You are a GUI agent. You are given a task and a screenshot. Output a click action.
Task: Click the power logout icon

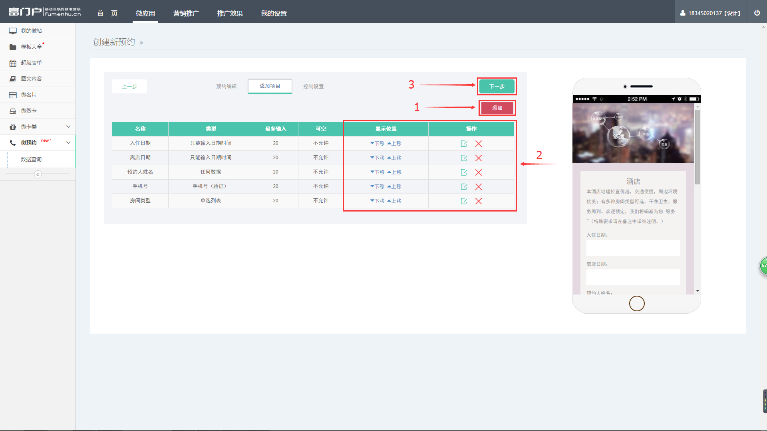tap(757, 13)
